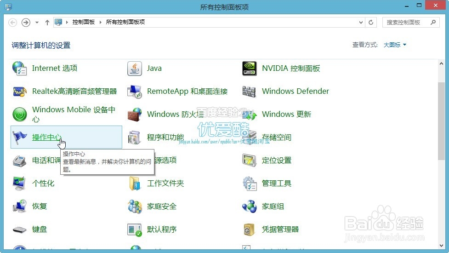This screenshot has height=253, width=449.
Task: Open the Internet 选项 globe icon
Action: 19,68
